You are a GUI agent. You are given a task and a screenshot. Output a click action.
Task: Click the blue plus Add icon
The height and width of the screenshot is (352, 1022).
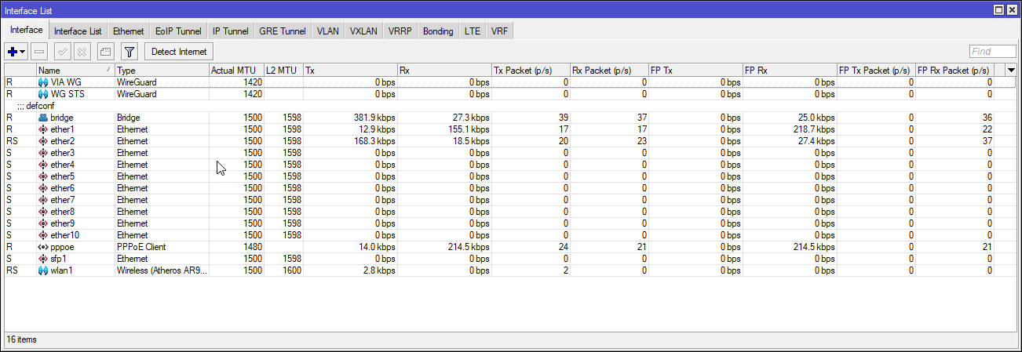pyautogui.click(x=13, y=52)
